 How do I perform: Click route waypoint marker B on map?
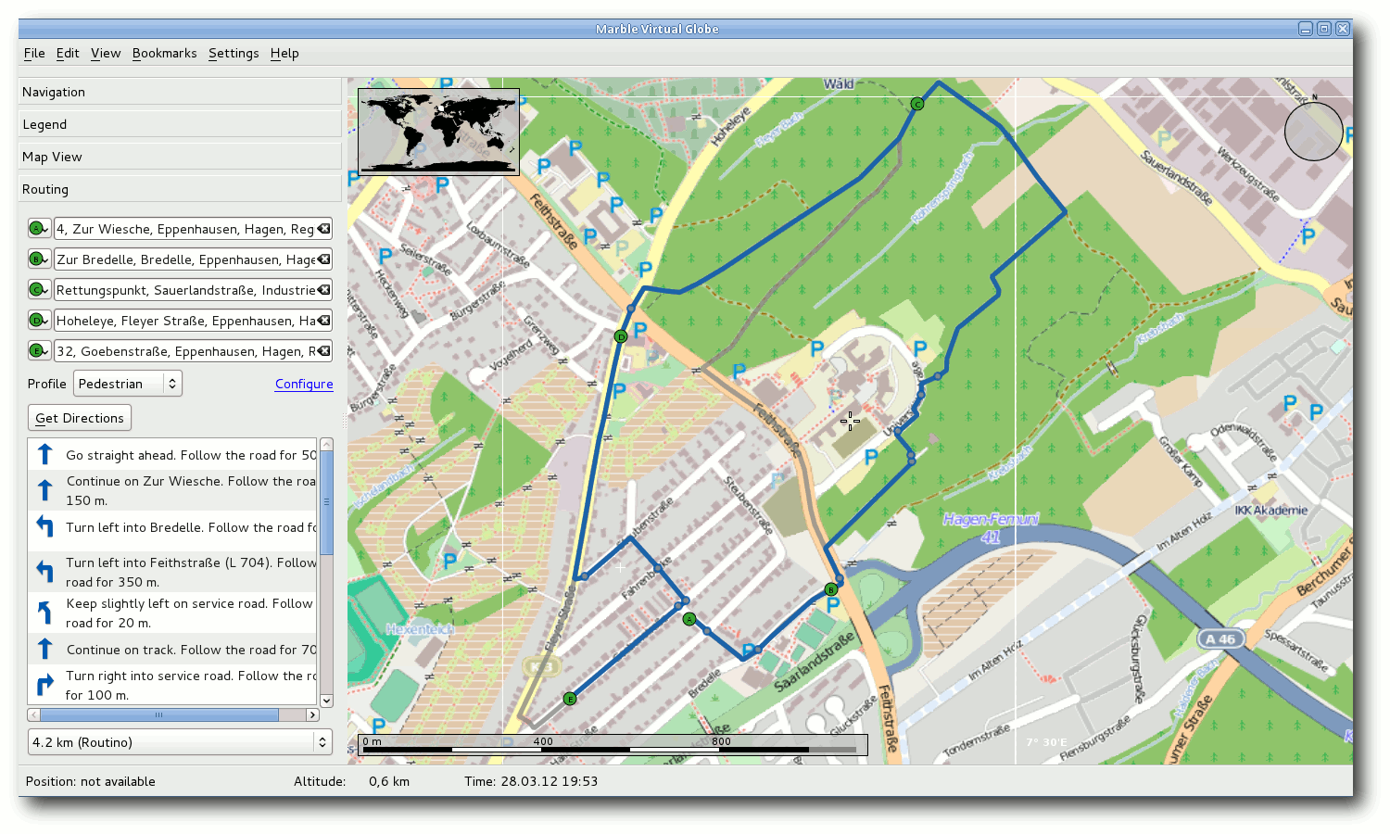831,589
